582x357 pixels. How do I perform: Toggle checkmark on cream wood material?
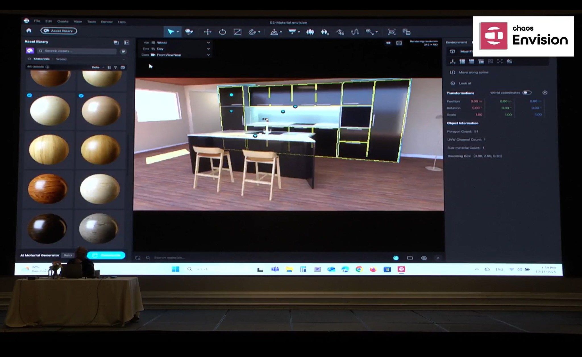click(30, 95)
